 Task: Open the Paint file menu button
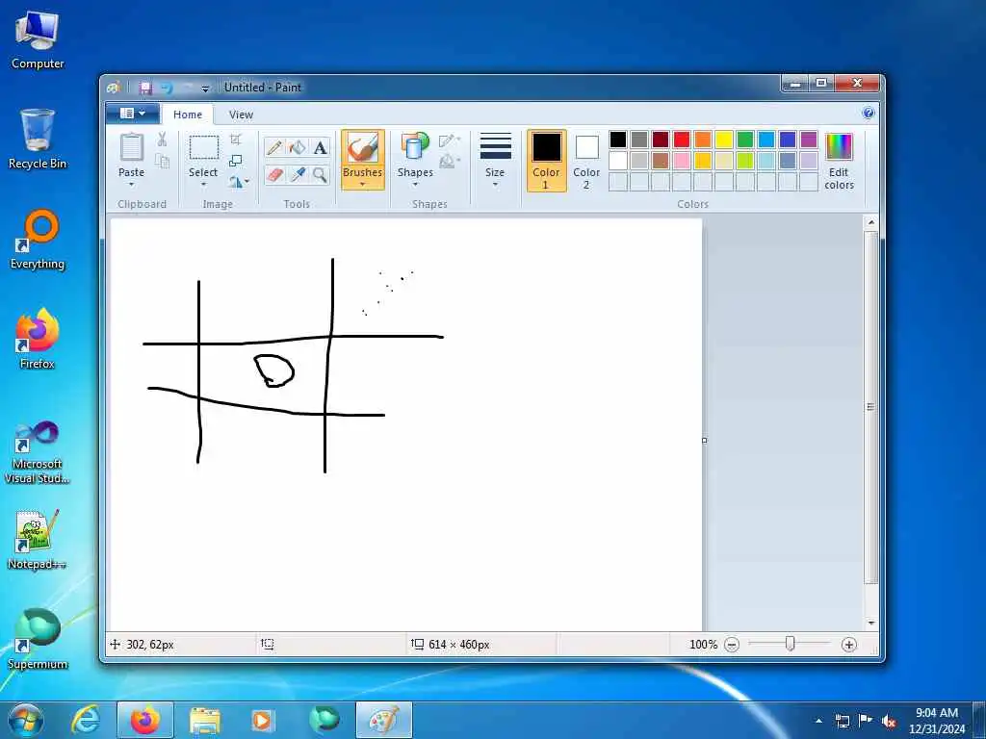pyautogui.click(x=133, y=114)
